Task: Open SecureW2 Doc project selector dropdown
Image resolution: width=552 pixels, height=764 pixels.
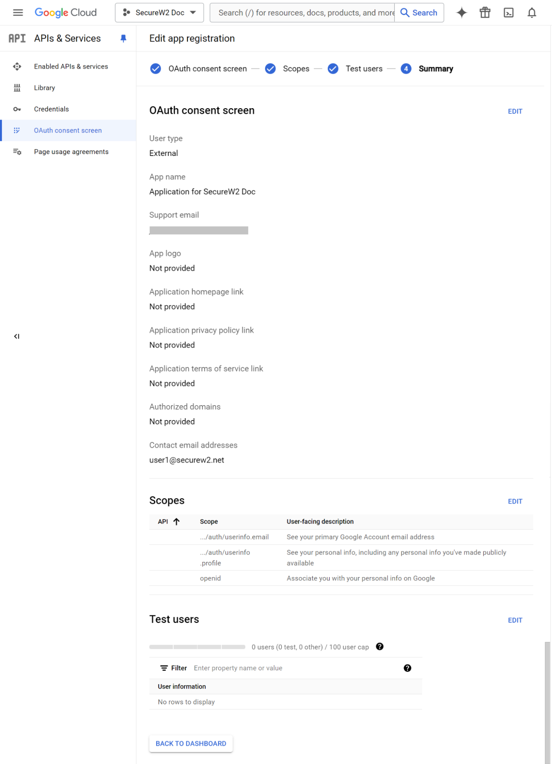Action: pos(159,13)
